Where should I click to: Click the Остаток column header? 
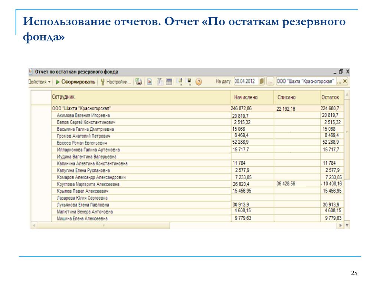(332, 97)
